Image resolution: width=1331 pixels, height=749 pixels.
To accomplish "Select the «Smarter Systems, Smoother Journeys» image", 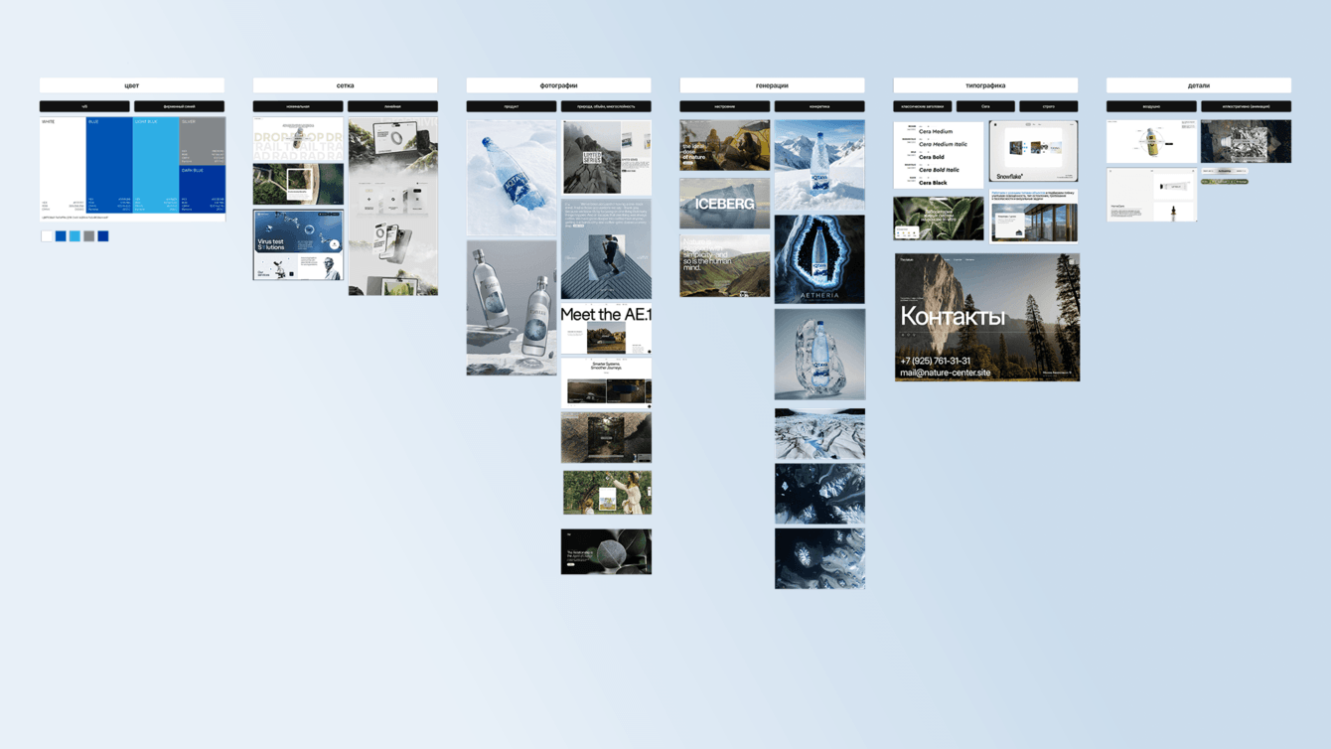I will tap(606, 382).
